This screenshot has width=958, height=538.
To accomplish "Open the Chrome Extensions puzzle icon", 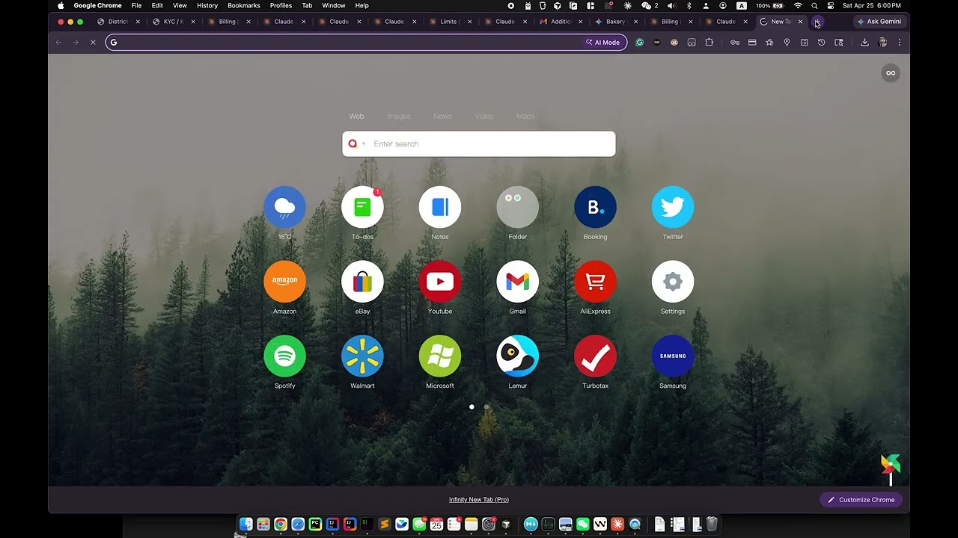I will point(710,43).
